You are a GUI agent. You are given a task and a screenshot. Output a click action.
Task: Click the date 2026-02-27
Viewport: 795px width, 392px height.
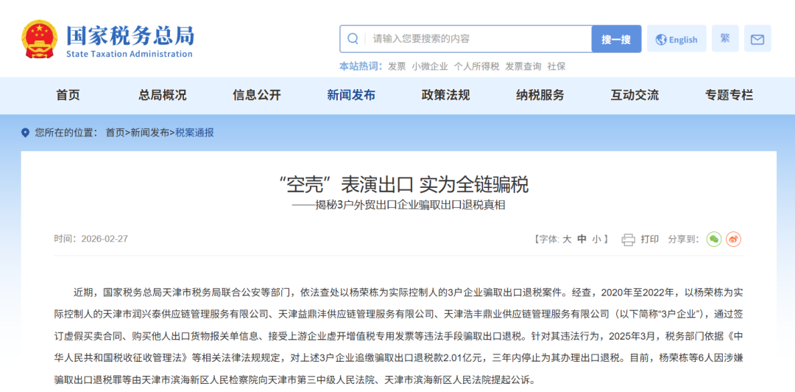[x=105, y=239]
